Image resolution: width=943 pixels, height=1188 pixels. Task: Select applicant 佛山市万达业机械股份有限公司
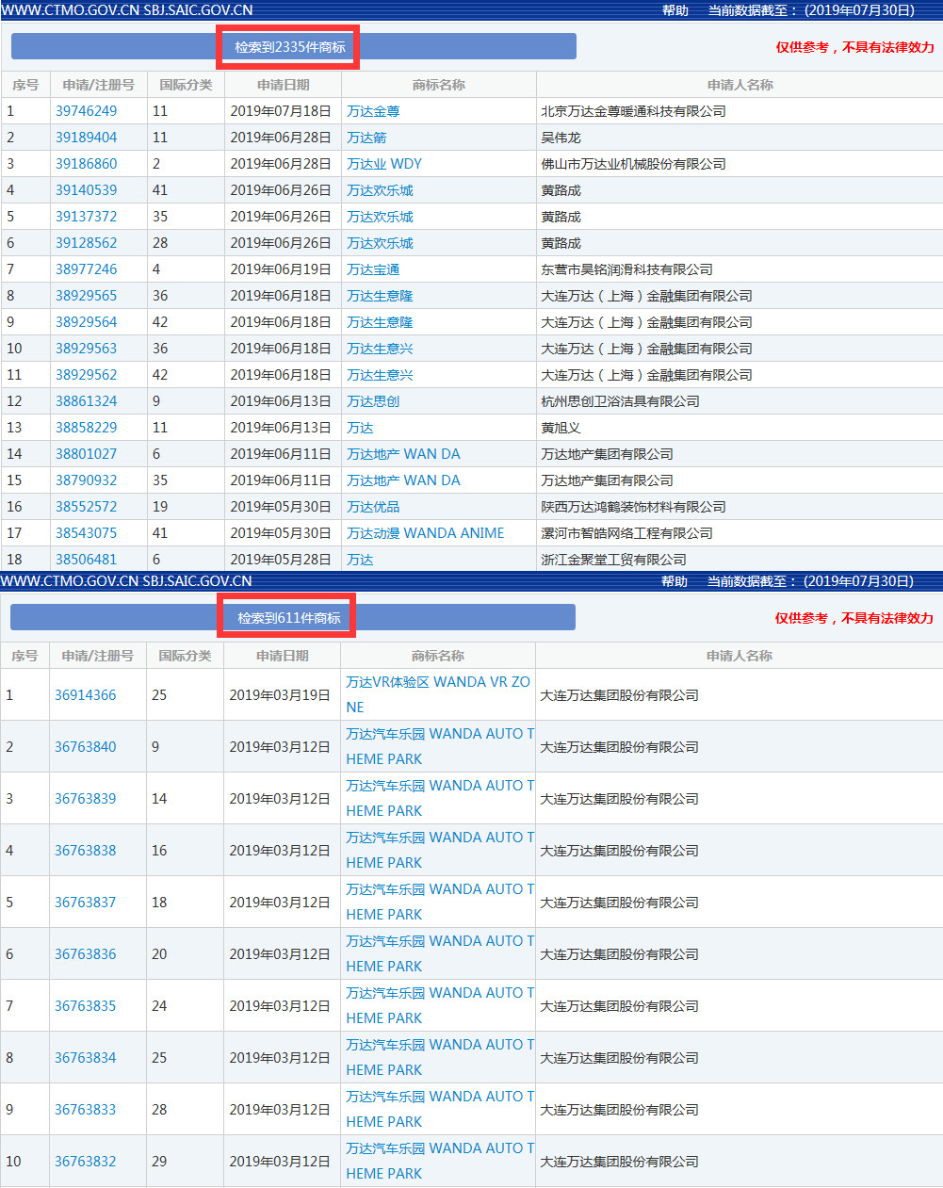[x=633, y=164]
